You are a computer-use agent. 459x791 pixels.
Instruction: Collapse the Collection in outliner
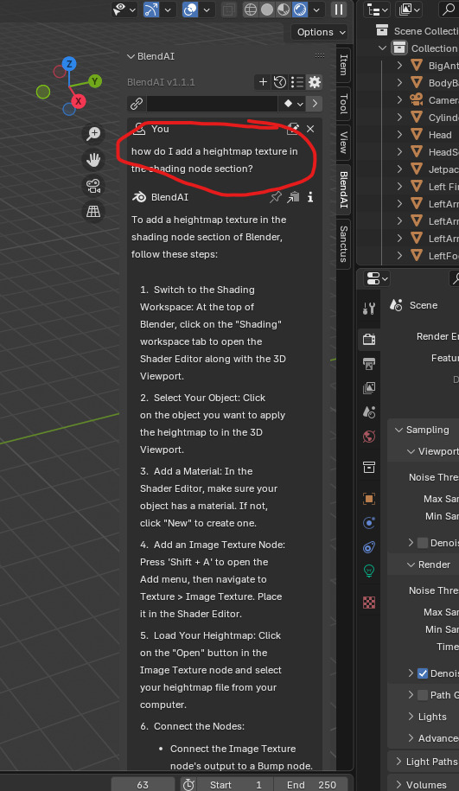pyautogui.click(x=382, y=48)
